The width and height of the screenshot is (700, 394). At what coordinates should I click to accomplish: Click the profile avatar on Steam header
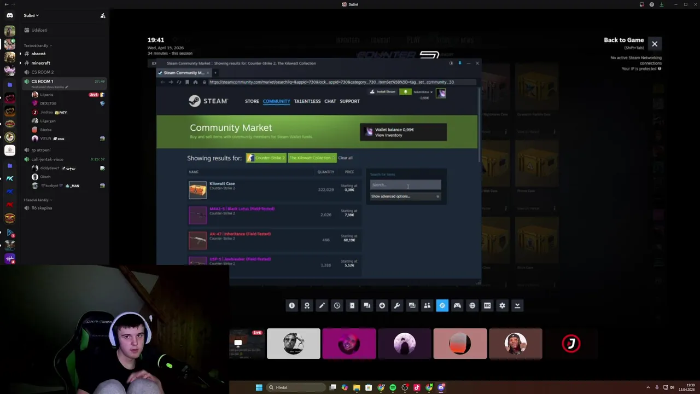(441, 93)
